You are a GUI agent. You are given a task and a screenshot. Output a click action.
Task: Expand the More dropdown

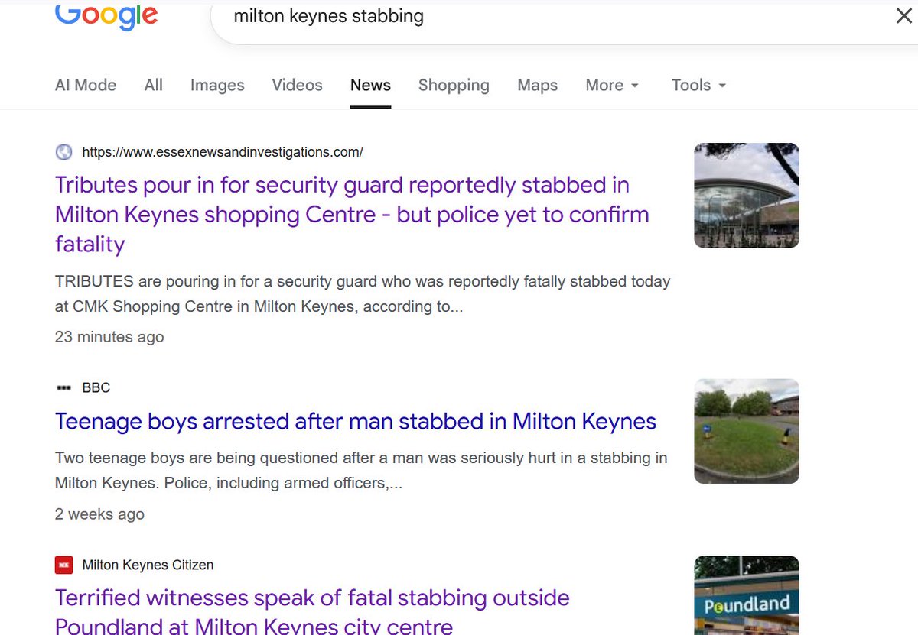(612, 85)
